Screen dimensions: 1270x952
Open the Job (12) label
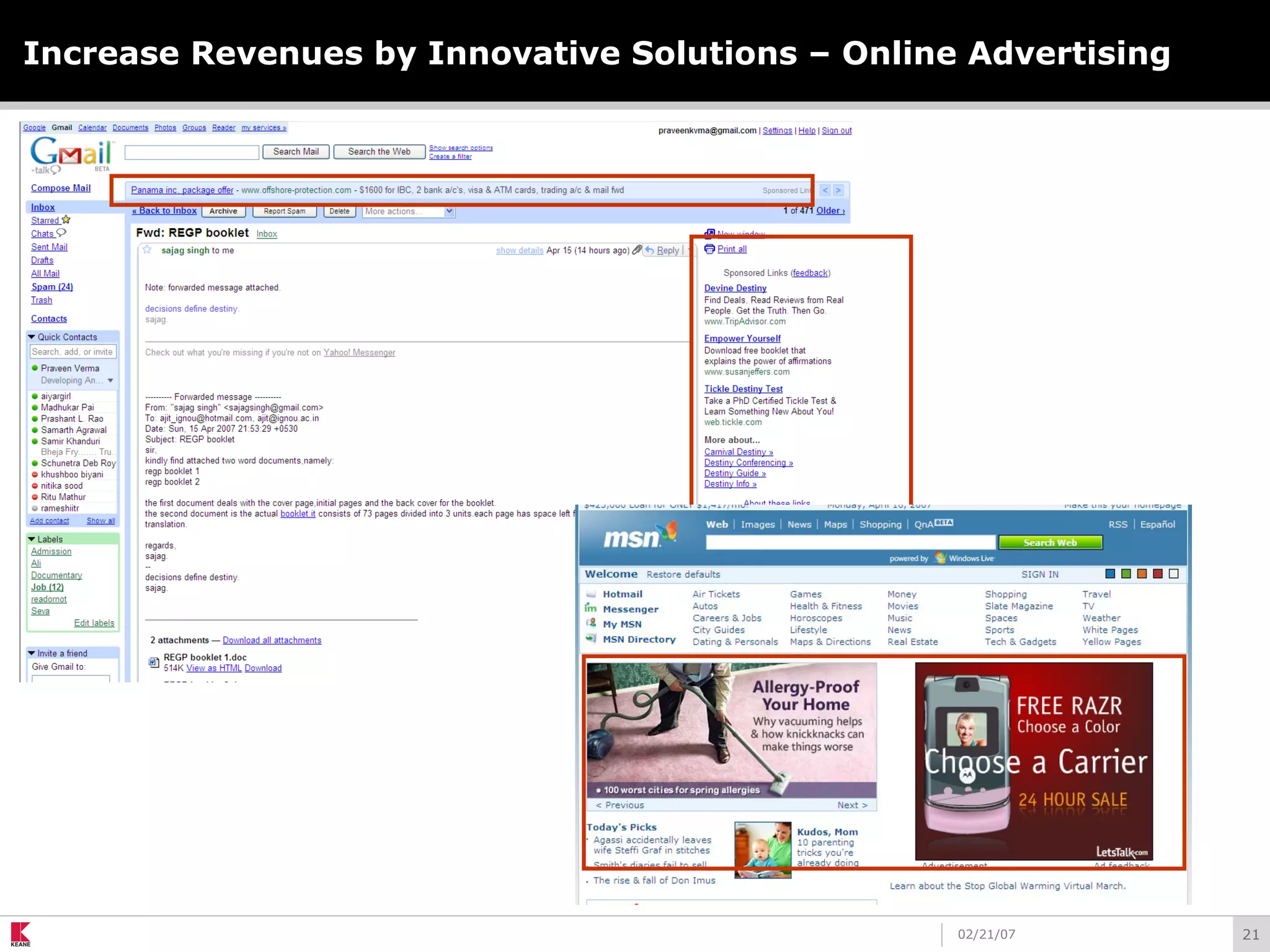click(47, 587)
